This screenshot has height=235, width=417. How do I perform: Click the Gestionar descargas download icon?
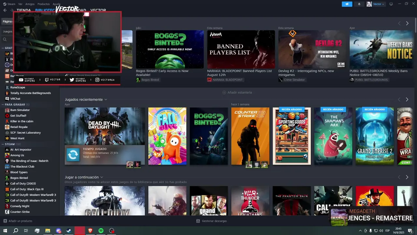point(198,221)
